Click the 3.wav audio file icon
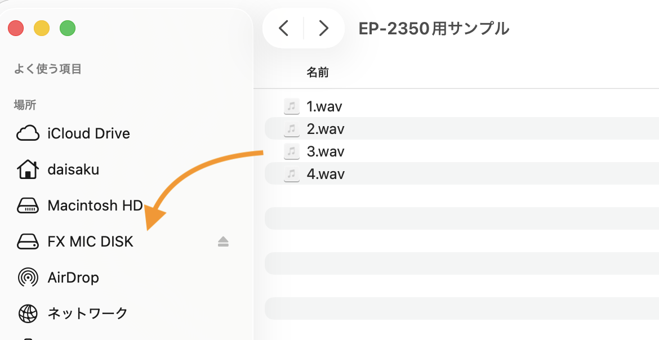 pyautogui.click(x=292, y=151)
